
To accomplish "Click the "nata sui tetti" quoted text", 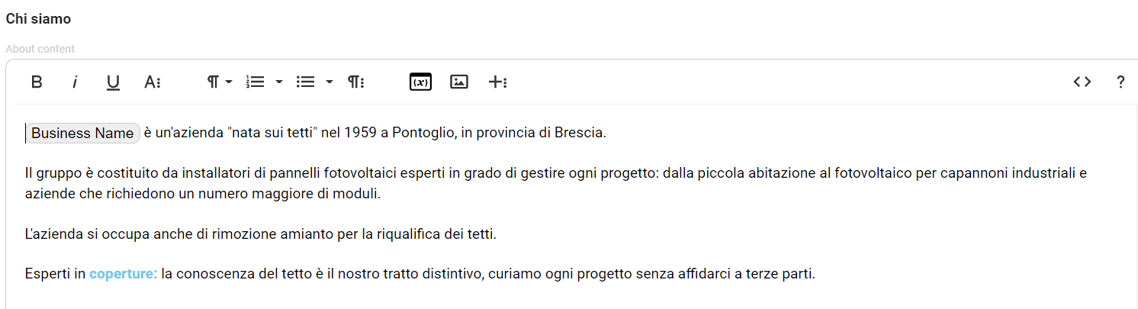I will (x=272, y=133).
